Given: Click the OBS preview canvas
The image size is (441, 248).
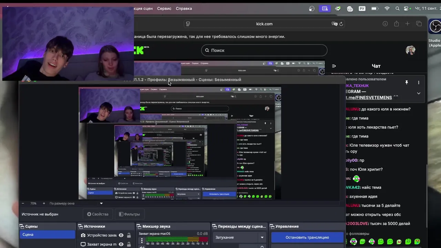Looking at the screenshot, I should 180,143.
